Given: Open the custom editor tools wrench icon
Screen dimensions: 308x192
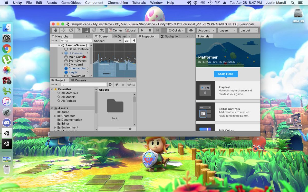Looking at the screenshot, I should coord(102,30).
